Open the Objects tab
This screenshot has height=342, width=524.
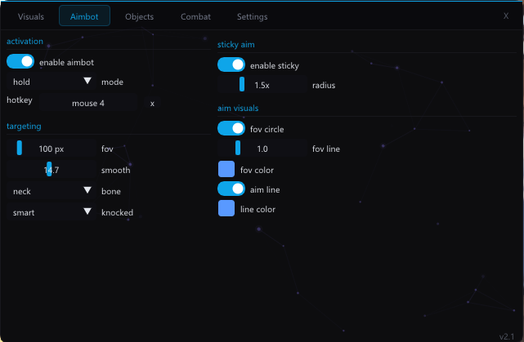click(x=139, y=16)
